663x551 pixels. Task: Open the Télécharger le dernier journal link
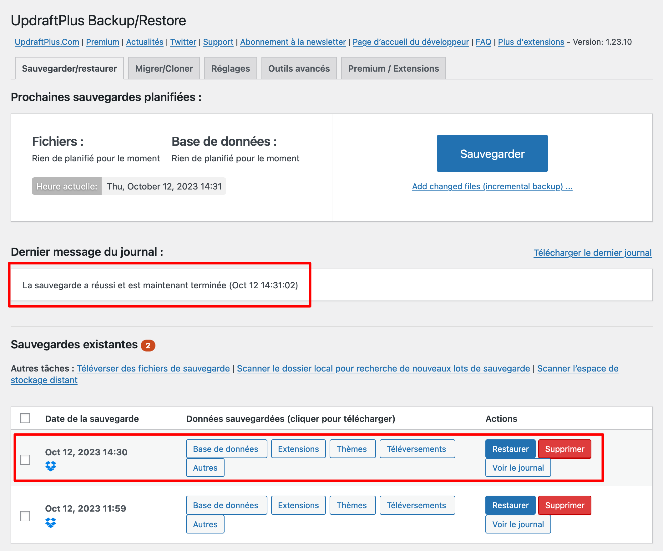pos(593,253)
